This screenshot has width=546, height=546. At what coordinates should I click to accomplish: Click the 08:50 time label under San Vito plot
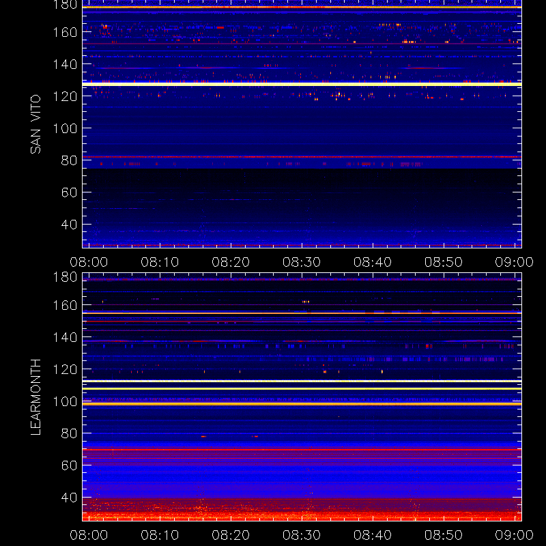[444, 262]
